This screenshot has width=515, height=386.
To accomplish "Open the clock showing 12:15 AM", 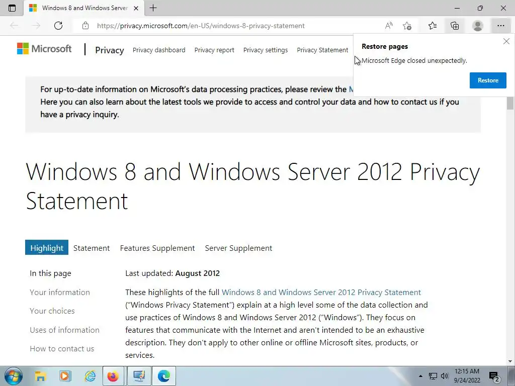I will coord(467,376).
